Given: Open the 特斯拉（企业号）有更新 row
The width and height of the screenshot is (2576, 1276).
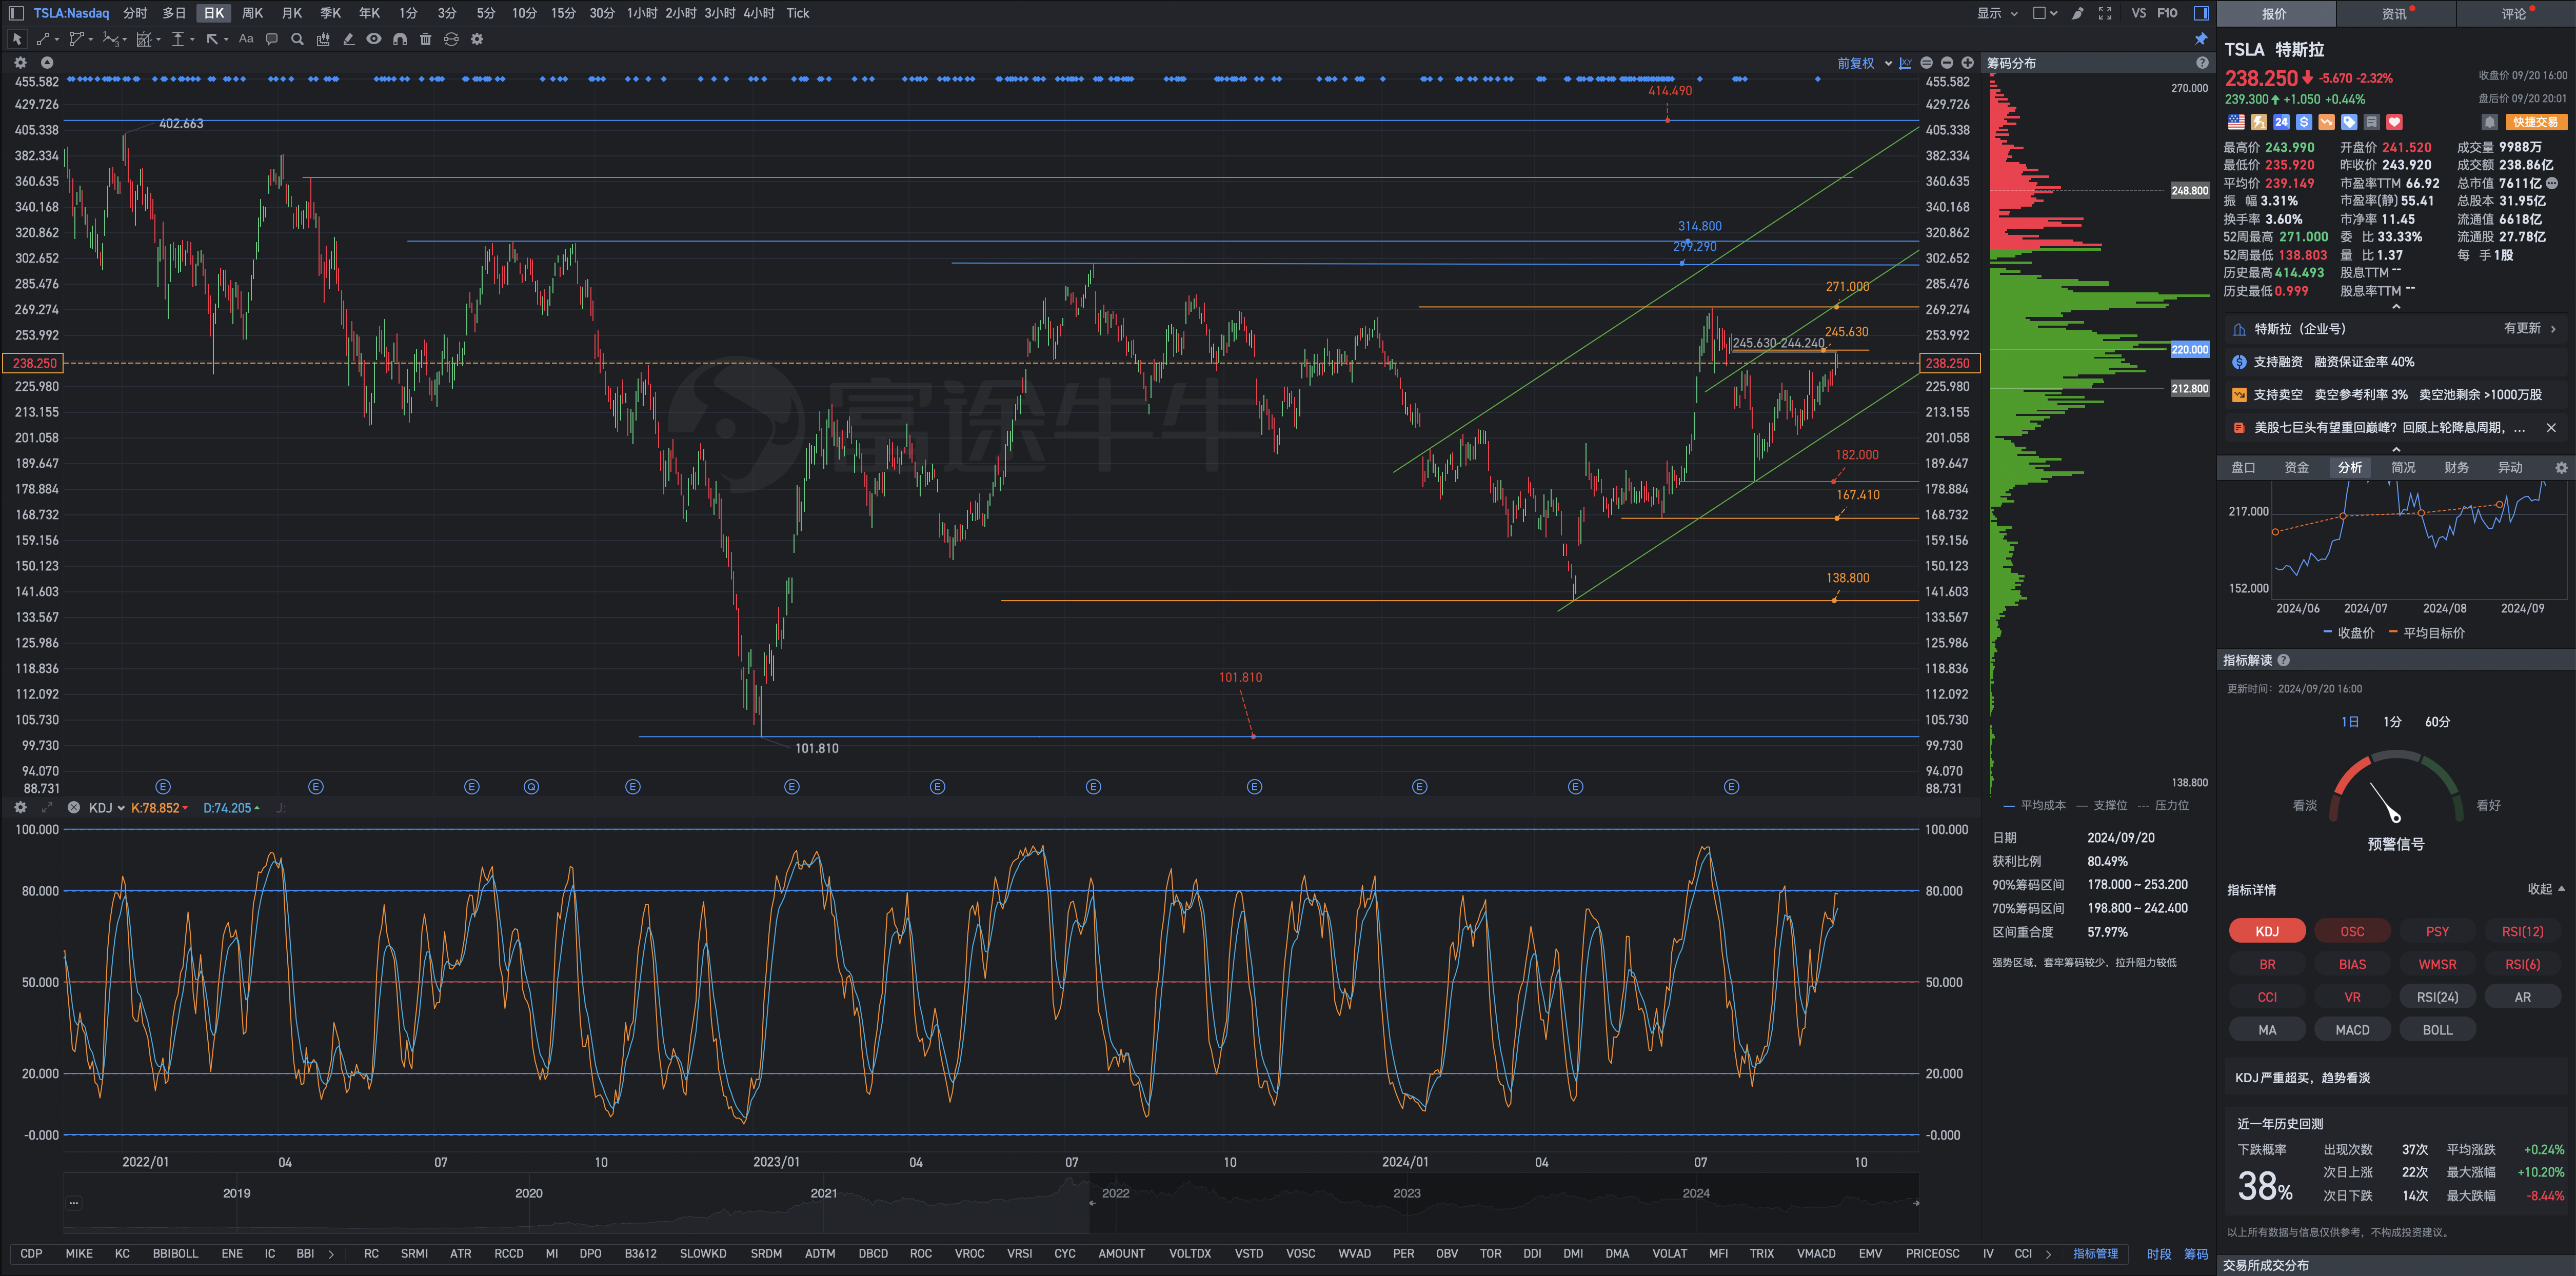Looking at the screenshot, I should 2395,329.
